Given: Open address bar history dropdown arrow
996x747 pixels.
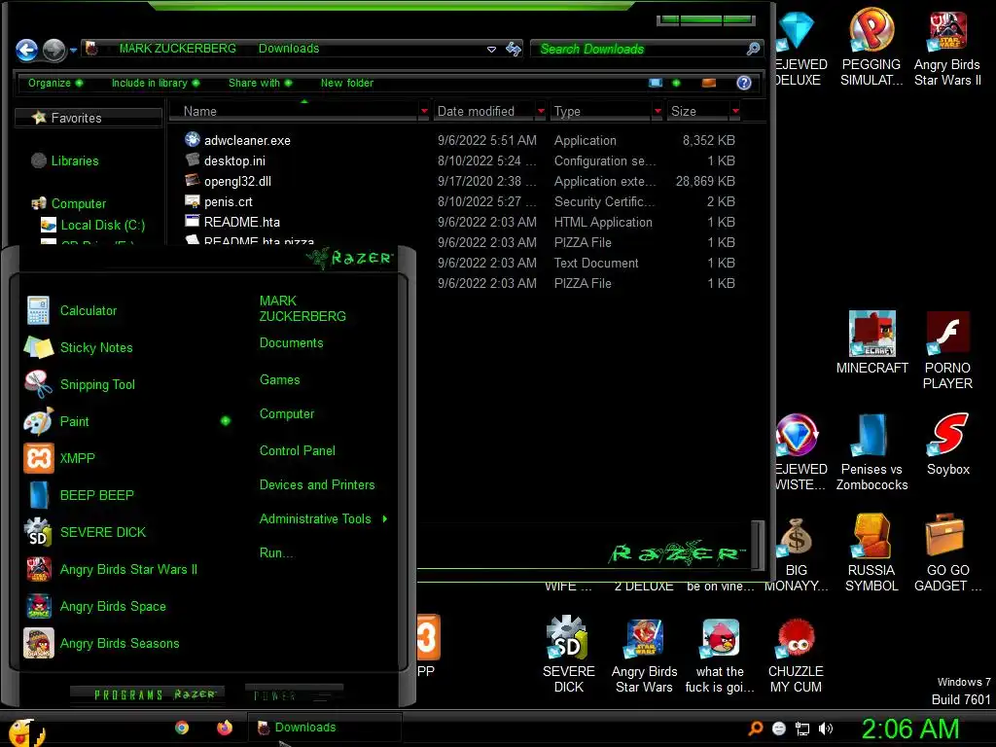Looking at the screenshot, I should [x=491, y=49].
